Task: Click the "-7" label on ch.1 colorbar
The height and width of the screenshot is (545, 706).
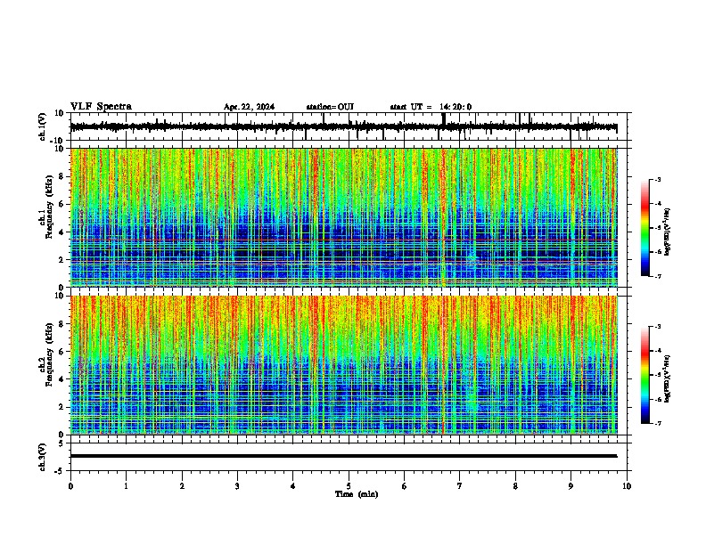Action: pyautogui.click(x=657, y=276)
